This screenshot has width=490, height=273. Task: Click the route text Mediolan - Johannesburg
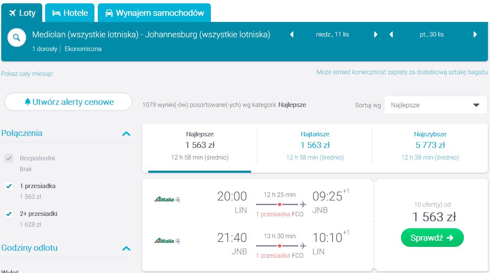(x=151, y=34)
